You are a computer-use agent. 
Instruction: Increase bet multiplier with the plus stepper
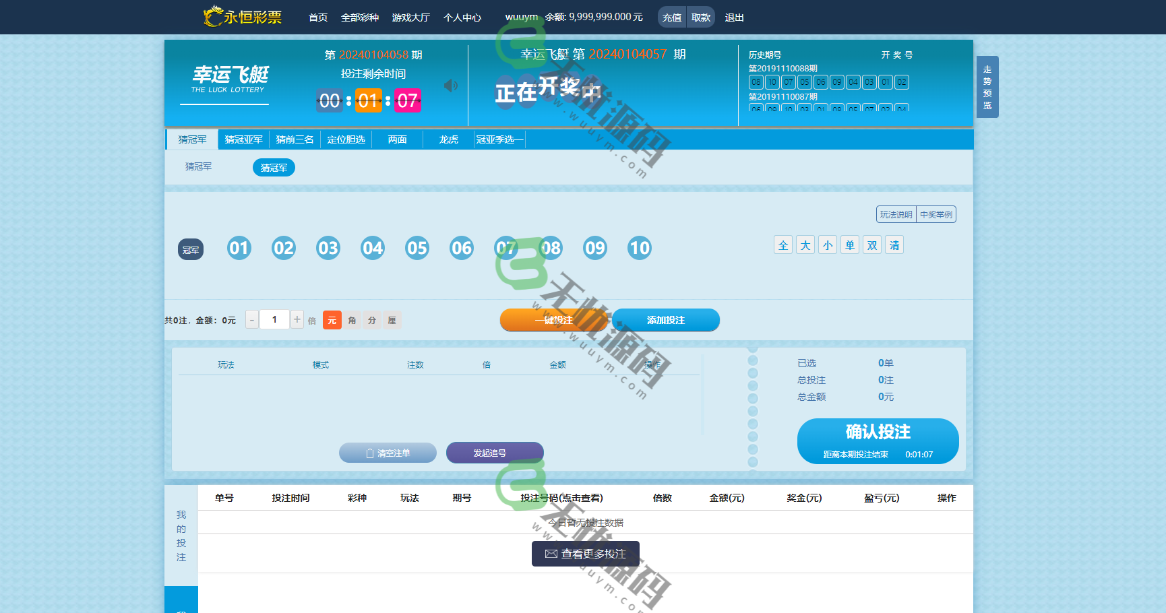point(297,319)
